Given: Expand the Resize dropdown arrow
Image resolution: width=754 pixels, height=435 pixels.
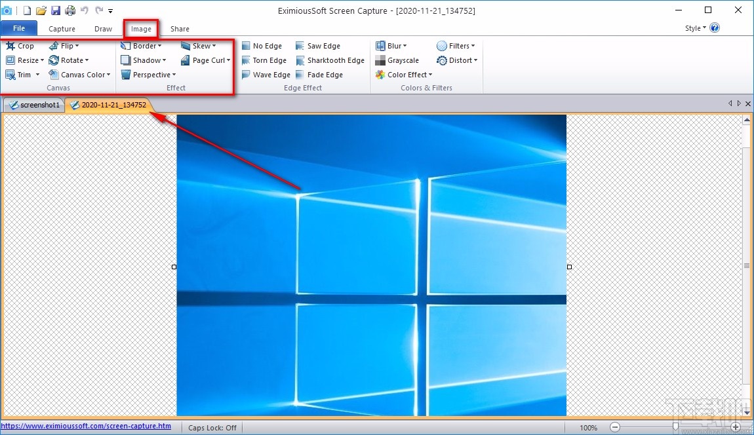Looking at the screenshot, I should coord(42,60).
